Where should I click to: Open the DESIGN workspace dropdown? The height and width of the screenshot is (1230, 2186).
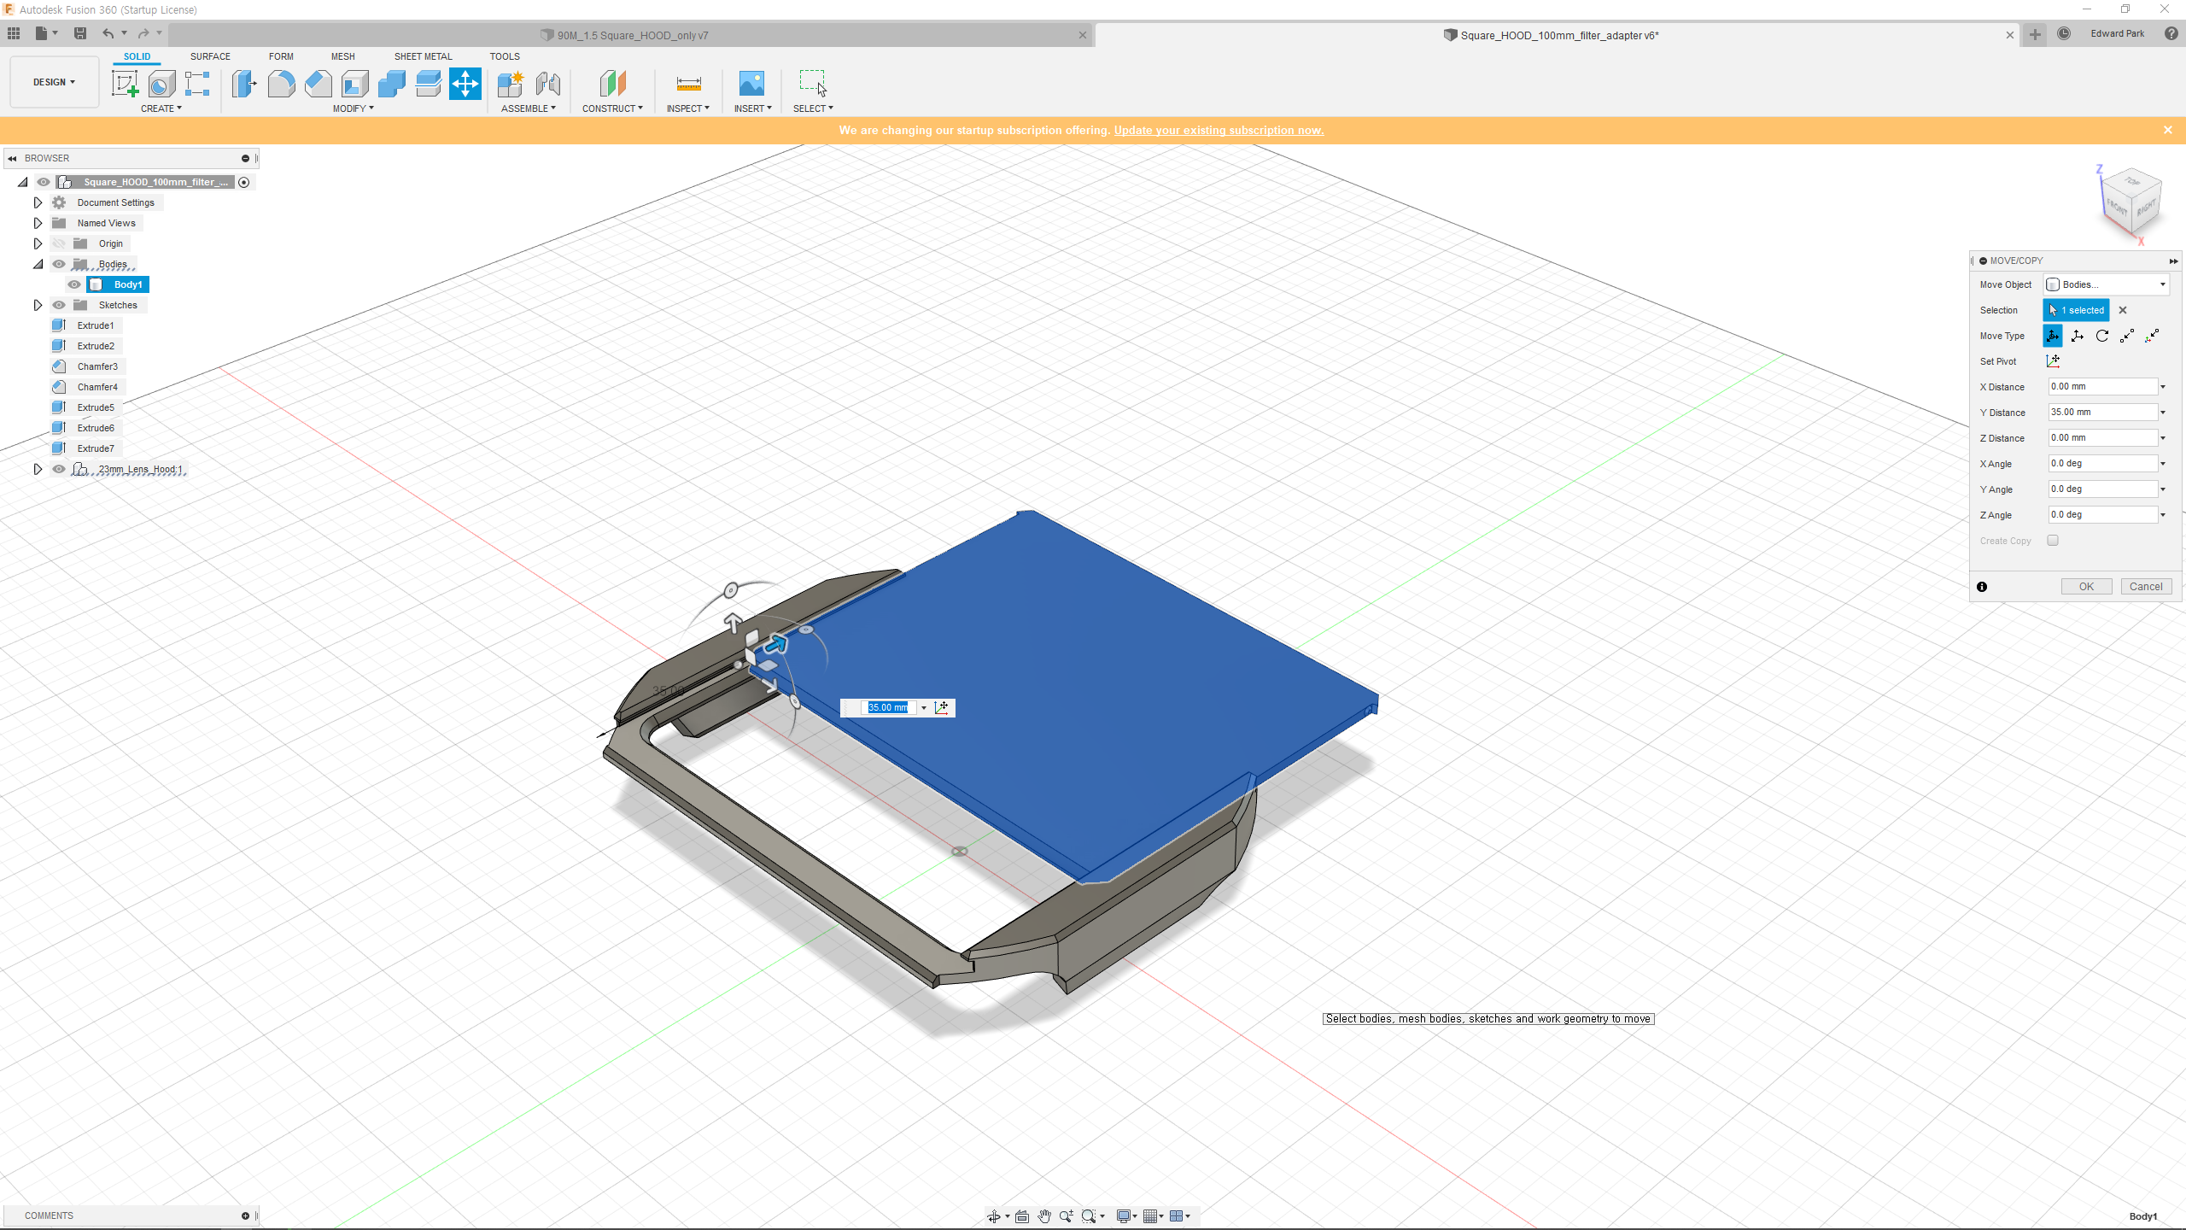(54, 82)
